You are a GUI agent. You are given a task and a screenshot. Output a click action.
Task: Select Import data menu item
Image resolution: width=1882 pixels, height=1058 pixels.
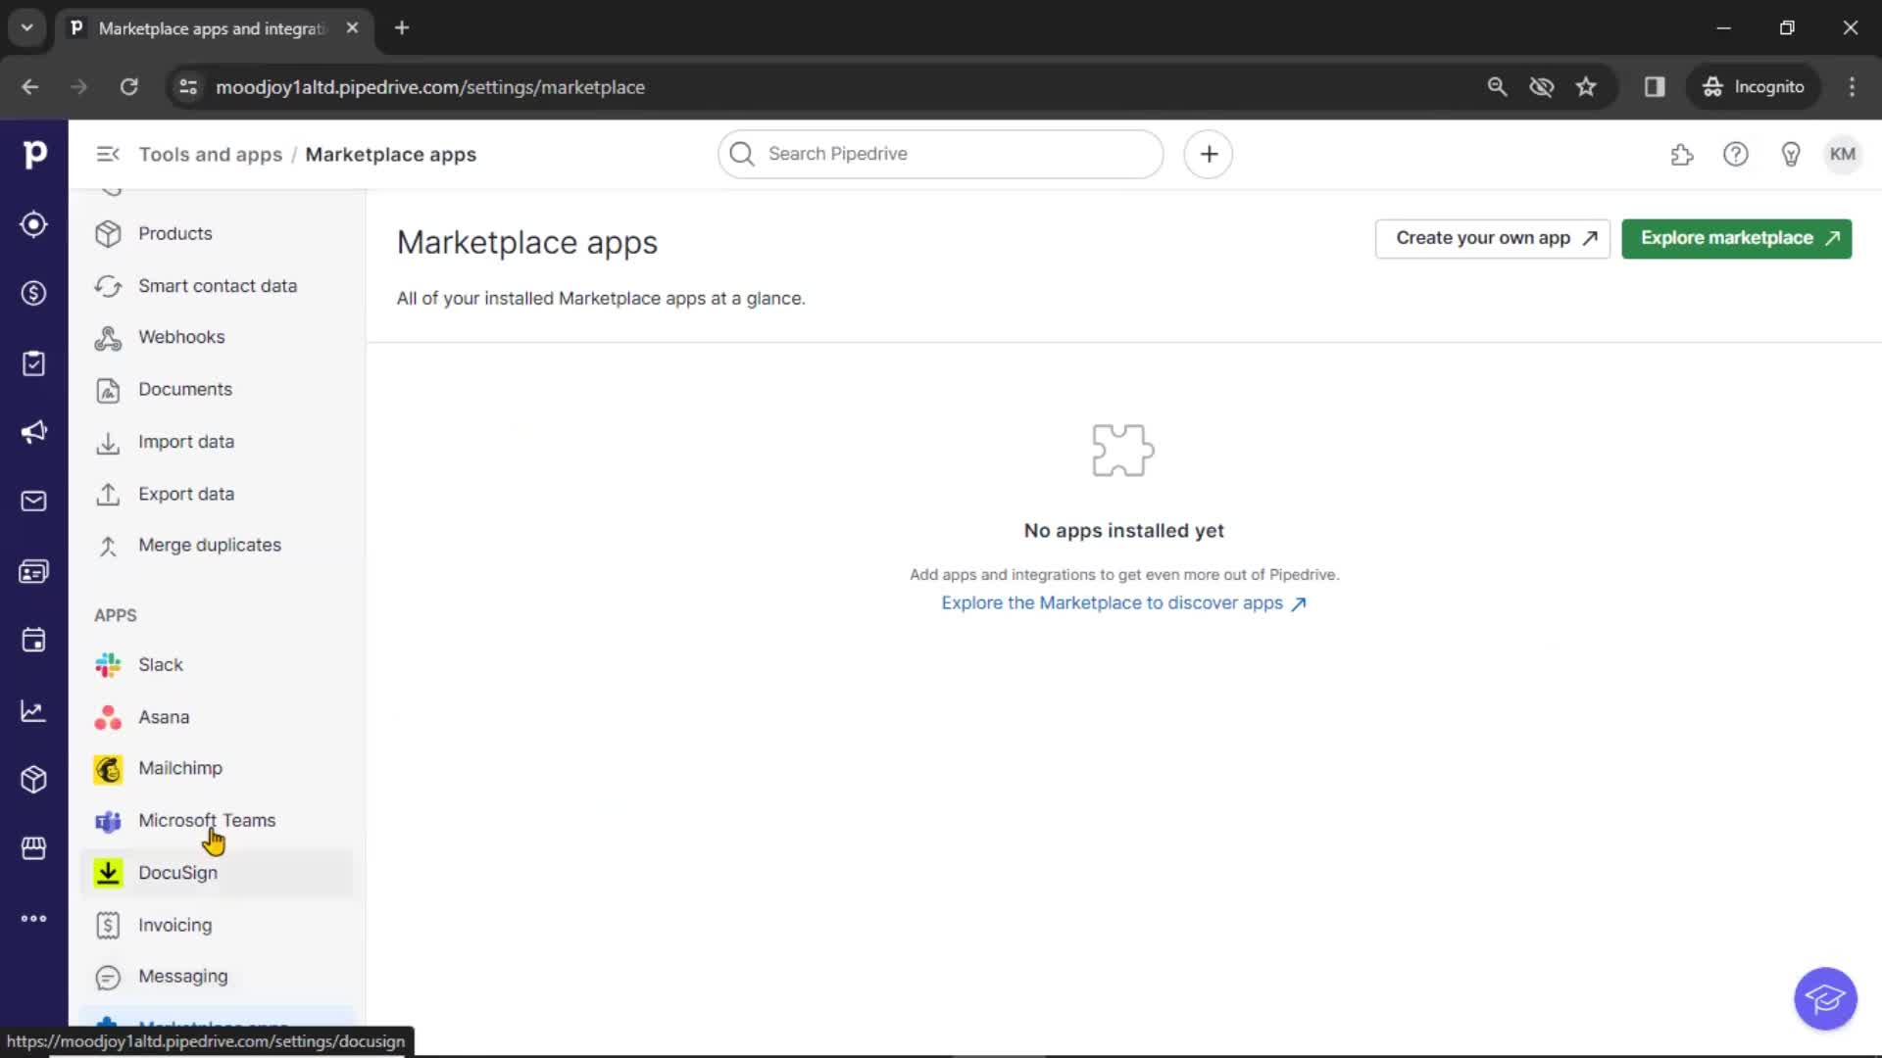pyautogui.click(x=217, y=442)
